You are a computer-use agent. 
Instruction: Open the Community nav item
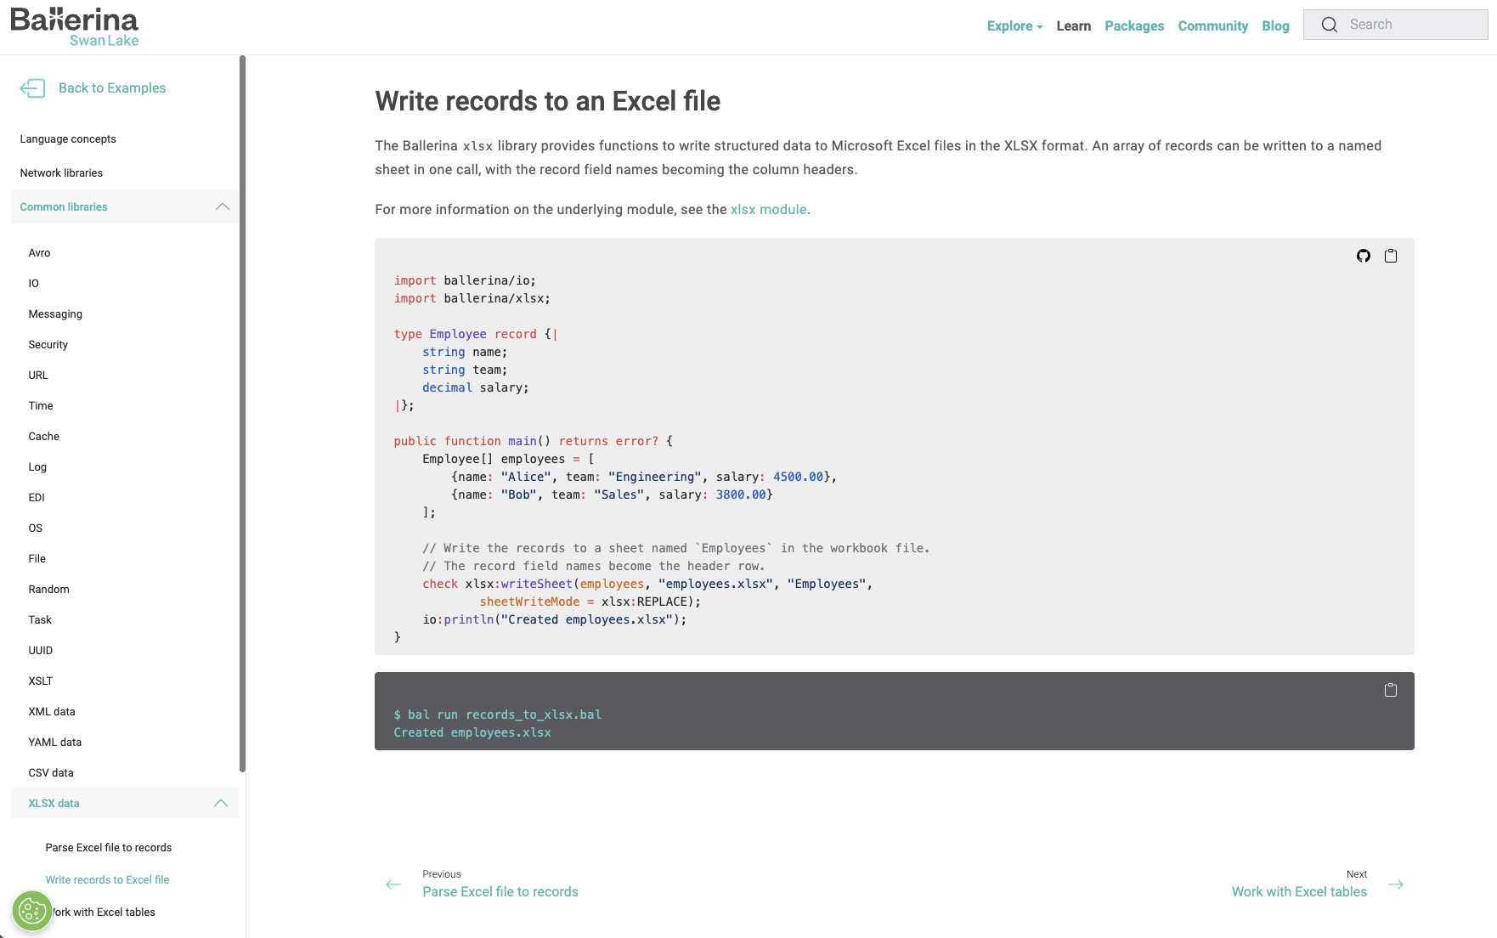1213,25
